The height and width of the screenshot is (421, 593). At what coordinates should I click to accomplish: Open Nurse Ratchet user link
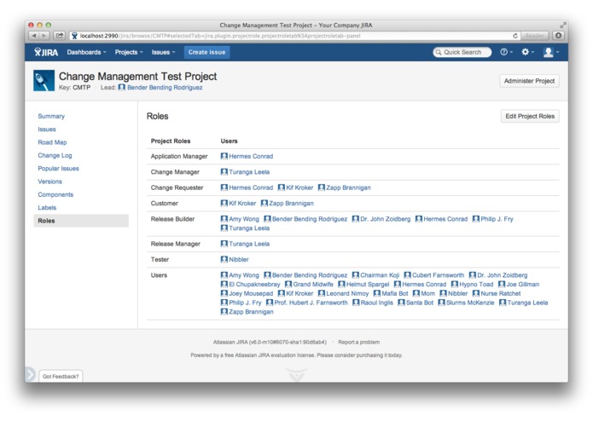point(500,293)
